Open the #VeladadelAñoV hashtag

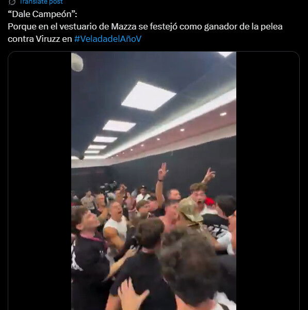tap(108, 39)
